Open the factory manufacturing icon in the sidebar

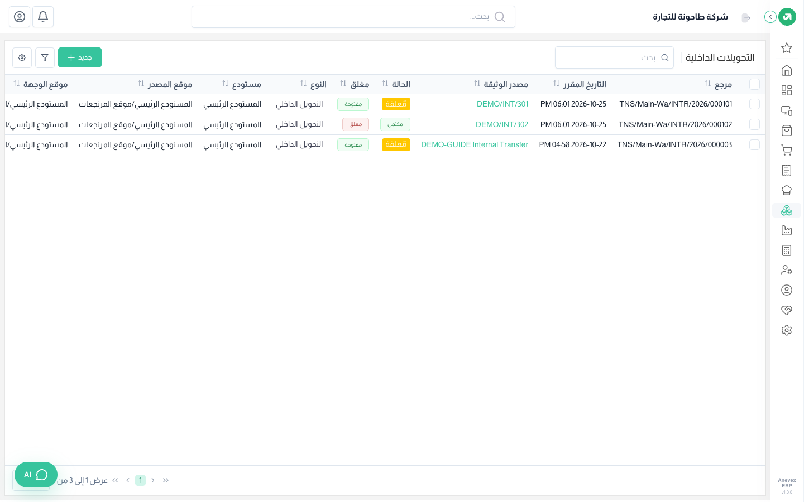787,230
